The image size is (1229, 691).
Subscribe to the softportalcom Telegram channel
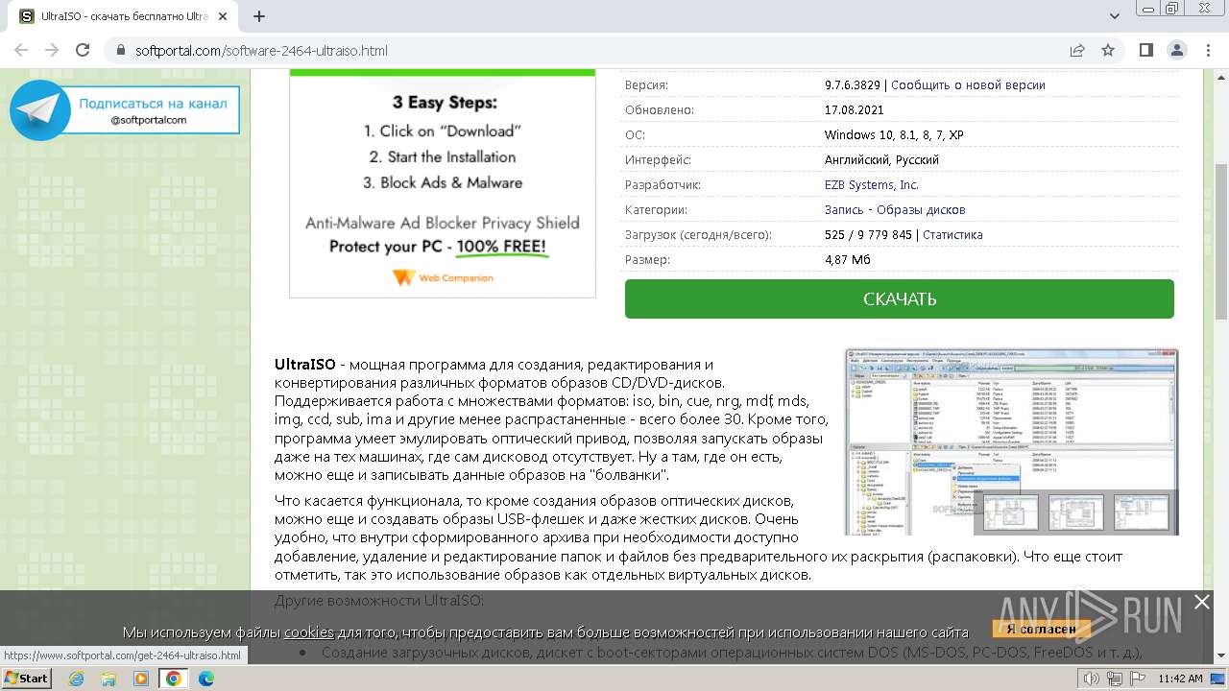pos(153,110)
